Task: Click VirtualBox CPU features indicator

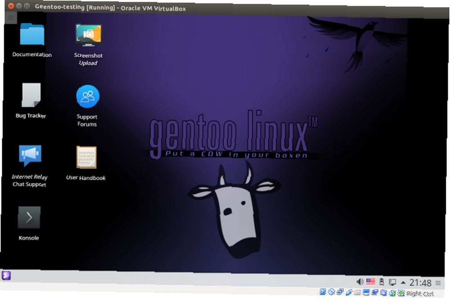Action: click(384, 293)
